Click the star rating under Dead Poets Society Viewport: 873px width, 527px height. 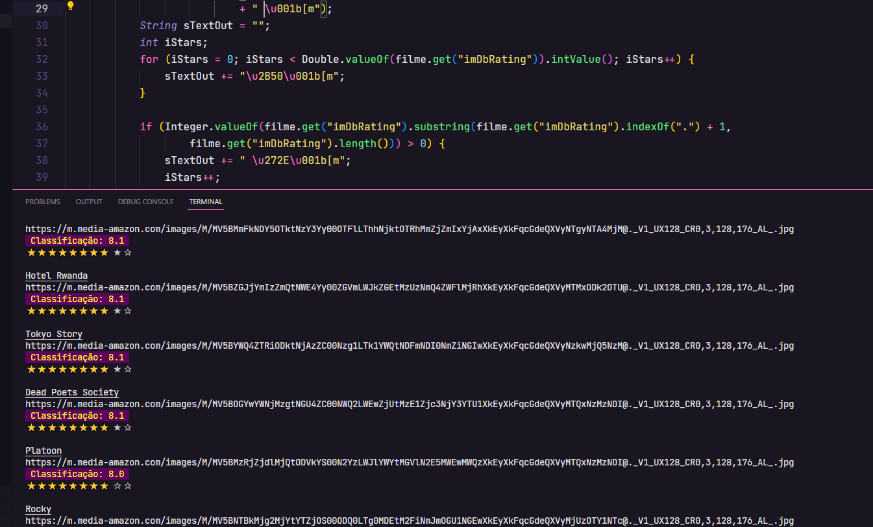click(79, 427)
